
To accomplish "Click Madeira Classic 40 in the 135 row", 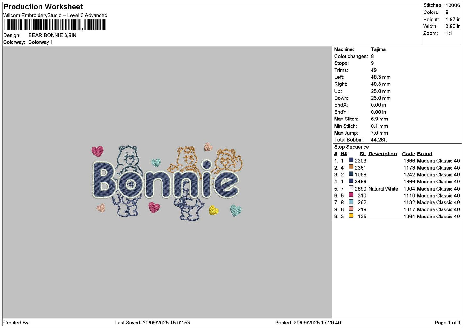I will coord(438,217).
